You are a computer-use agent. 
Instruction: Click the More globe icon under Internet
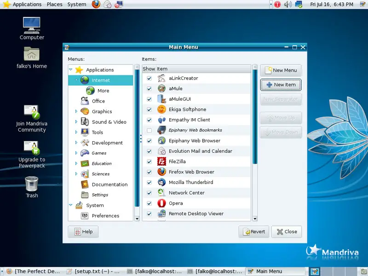[x=90, y=91]
